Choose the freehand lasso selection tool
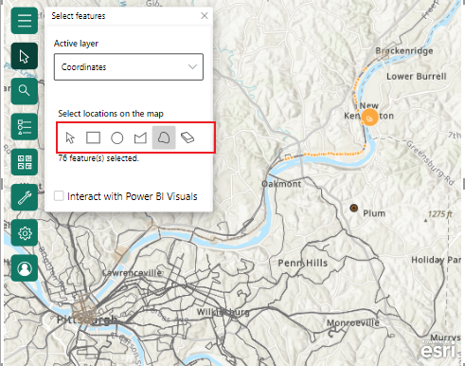The image size is (465, 366). pos(164,137)
